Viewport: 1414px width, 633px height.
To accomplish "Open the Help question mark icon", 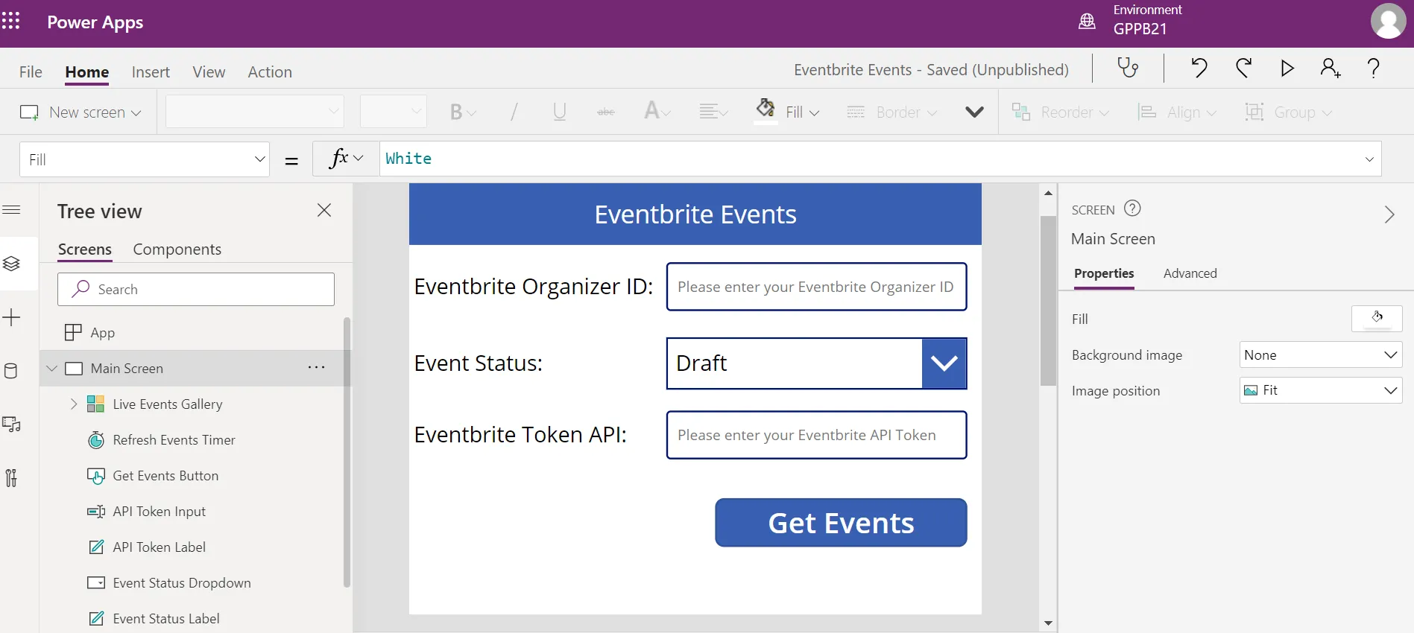I will point(1373,69).
